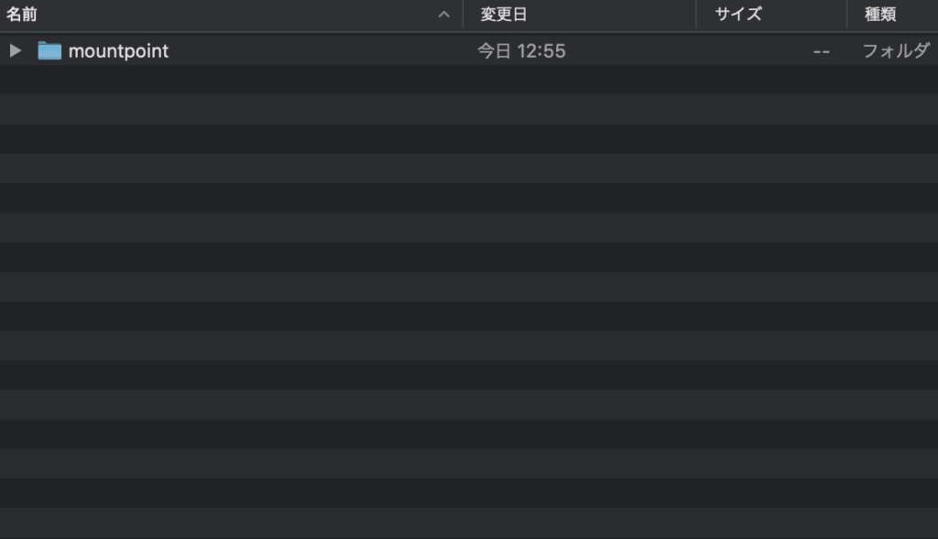Deselect by clicking the bottom empty row
Image resolution: width=938 pixels, height=539 pixels.
[469, 523]
